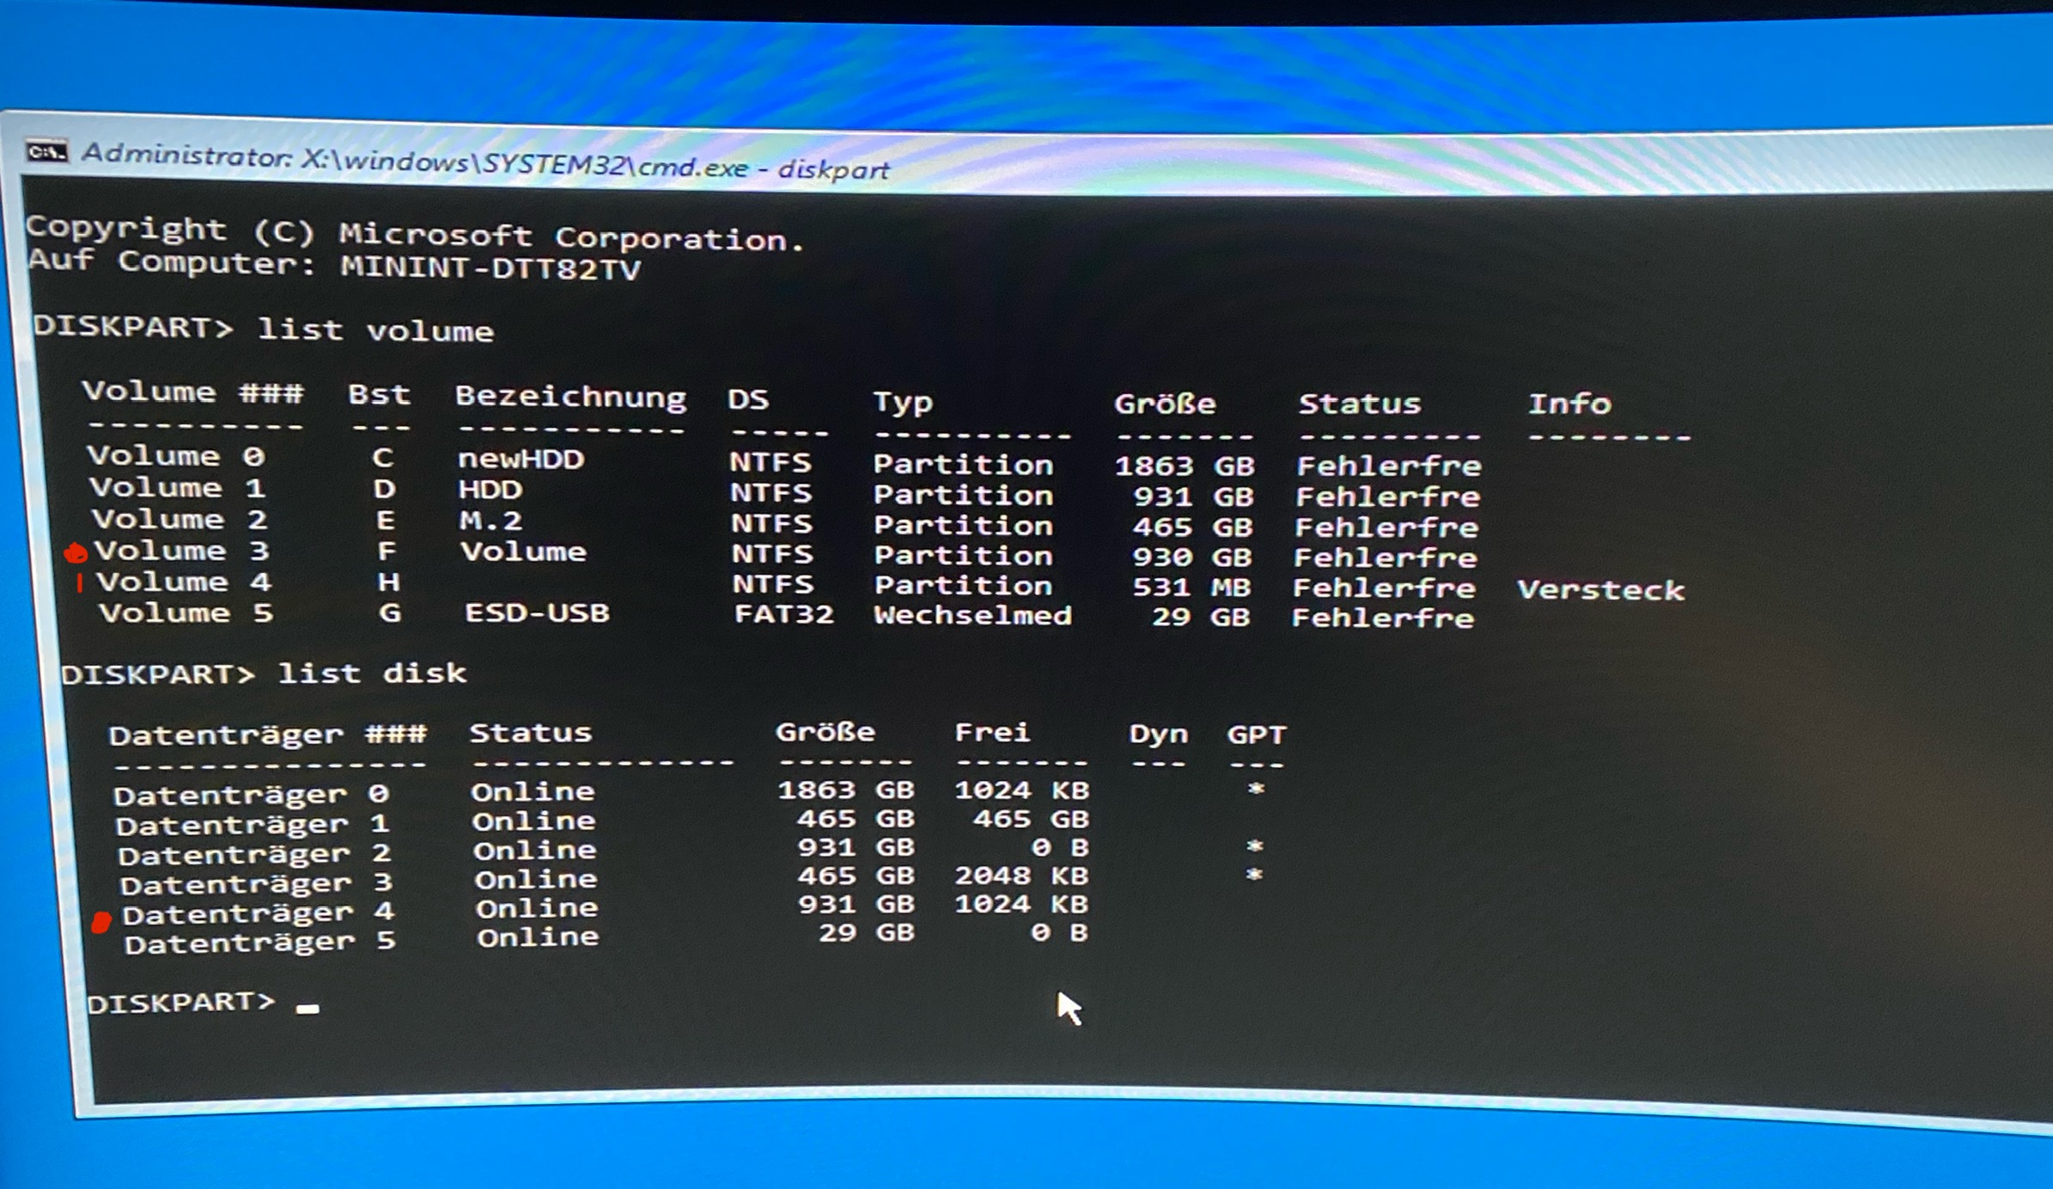Click the 'Datenträger ###' column header
This screenshot has width=2053, height=1189.
point(268,735)
